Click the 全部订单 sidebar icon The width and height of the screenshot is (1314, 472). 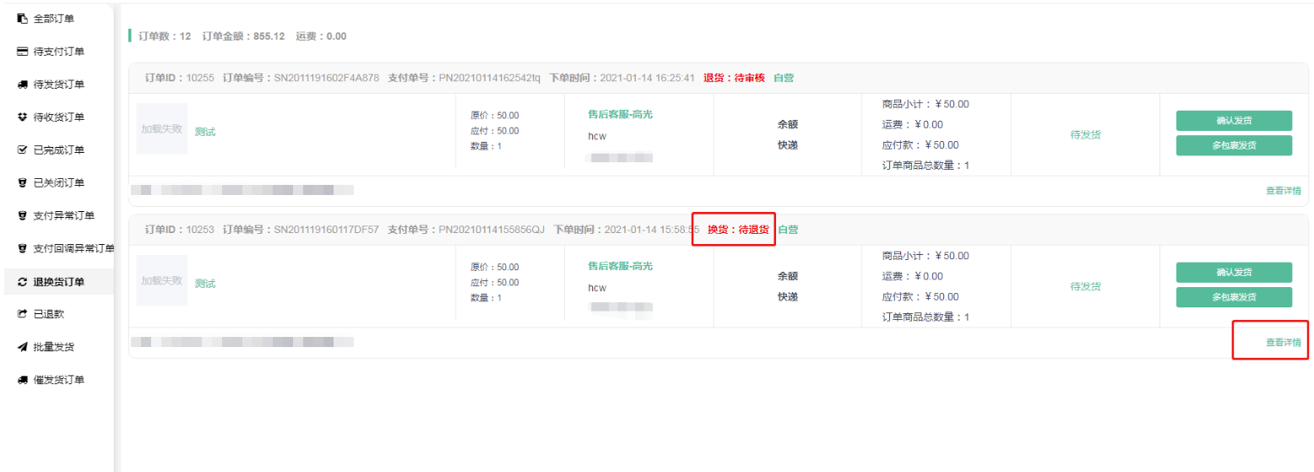tap(23, 19)
